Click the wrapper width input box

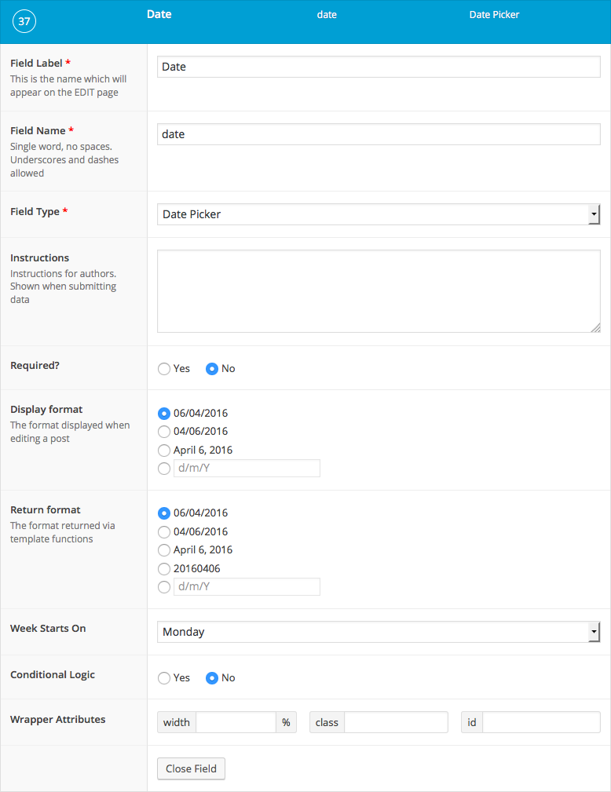tap(236, 722)
